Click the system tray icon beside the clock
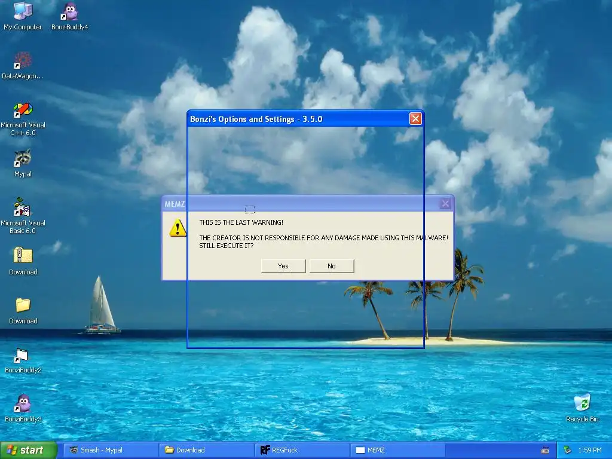The width and height of the screenshot is (612, 459). (568, 451)
